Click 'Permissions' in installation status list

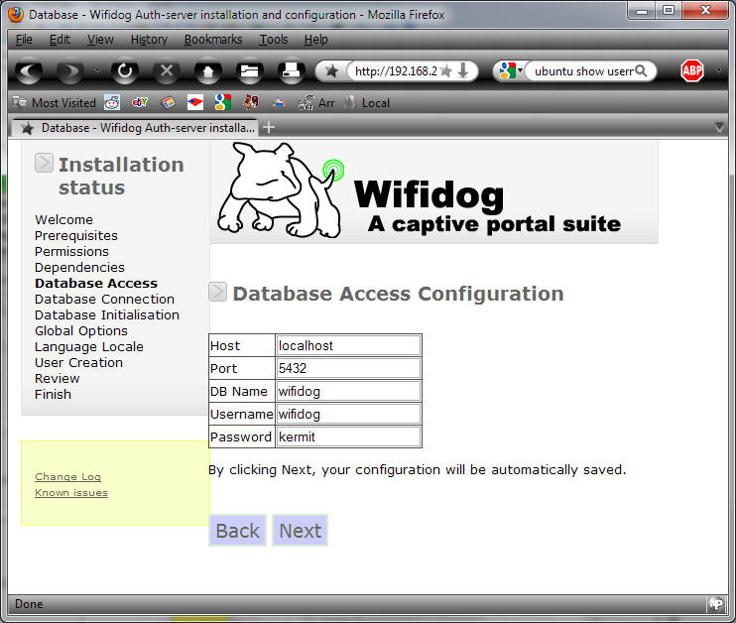point(71,252)
